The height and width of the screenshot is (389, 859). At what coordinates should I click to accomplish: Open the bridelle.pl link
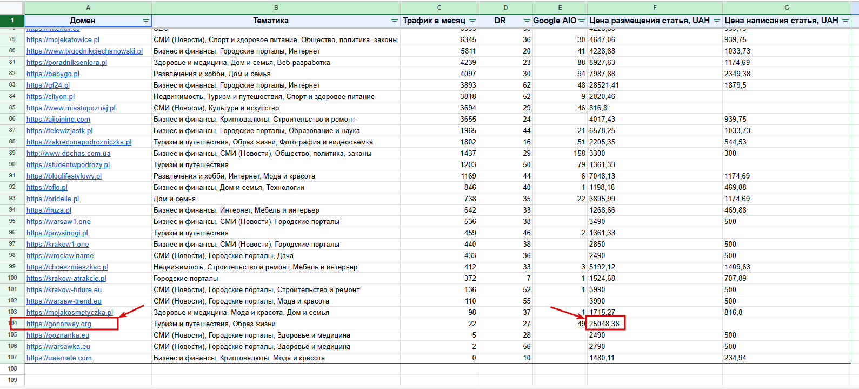52,199
